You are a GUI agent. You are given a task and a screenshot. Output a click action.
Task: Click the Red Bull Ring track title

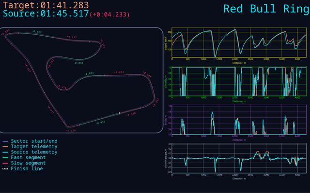click(x=264, y=9)
